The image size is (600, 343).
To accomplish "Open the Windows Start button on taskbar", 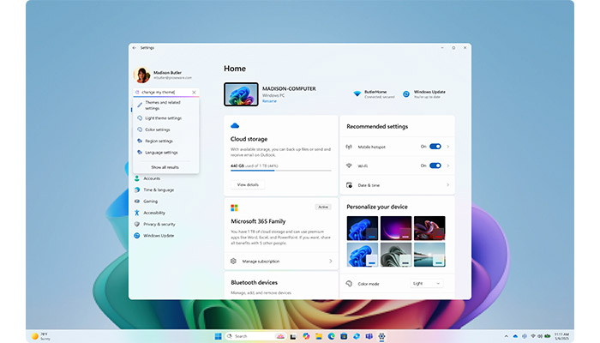I will point(218,336).
